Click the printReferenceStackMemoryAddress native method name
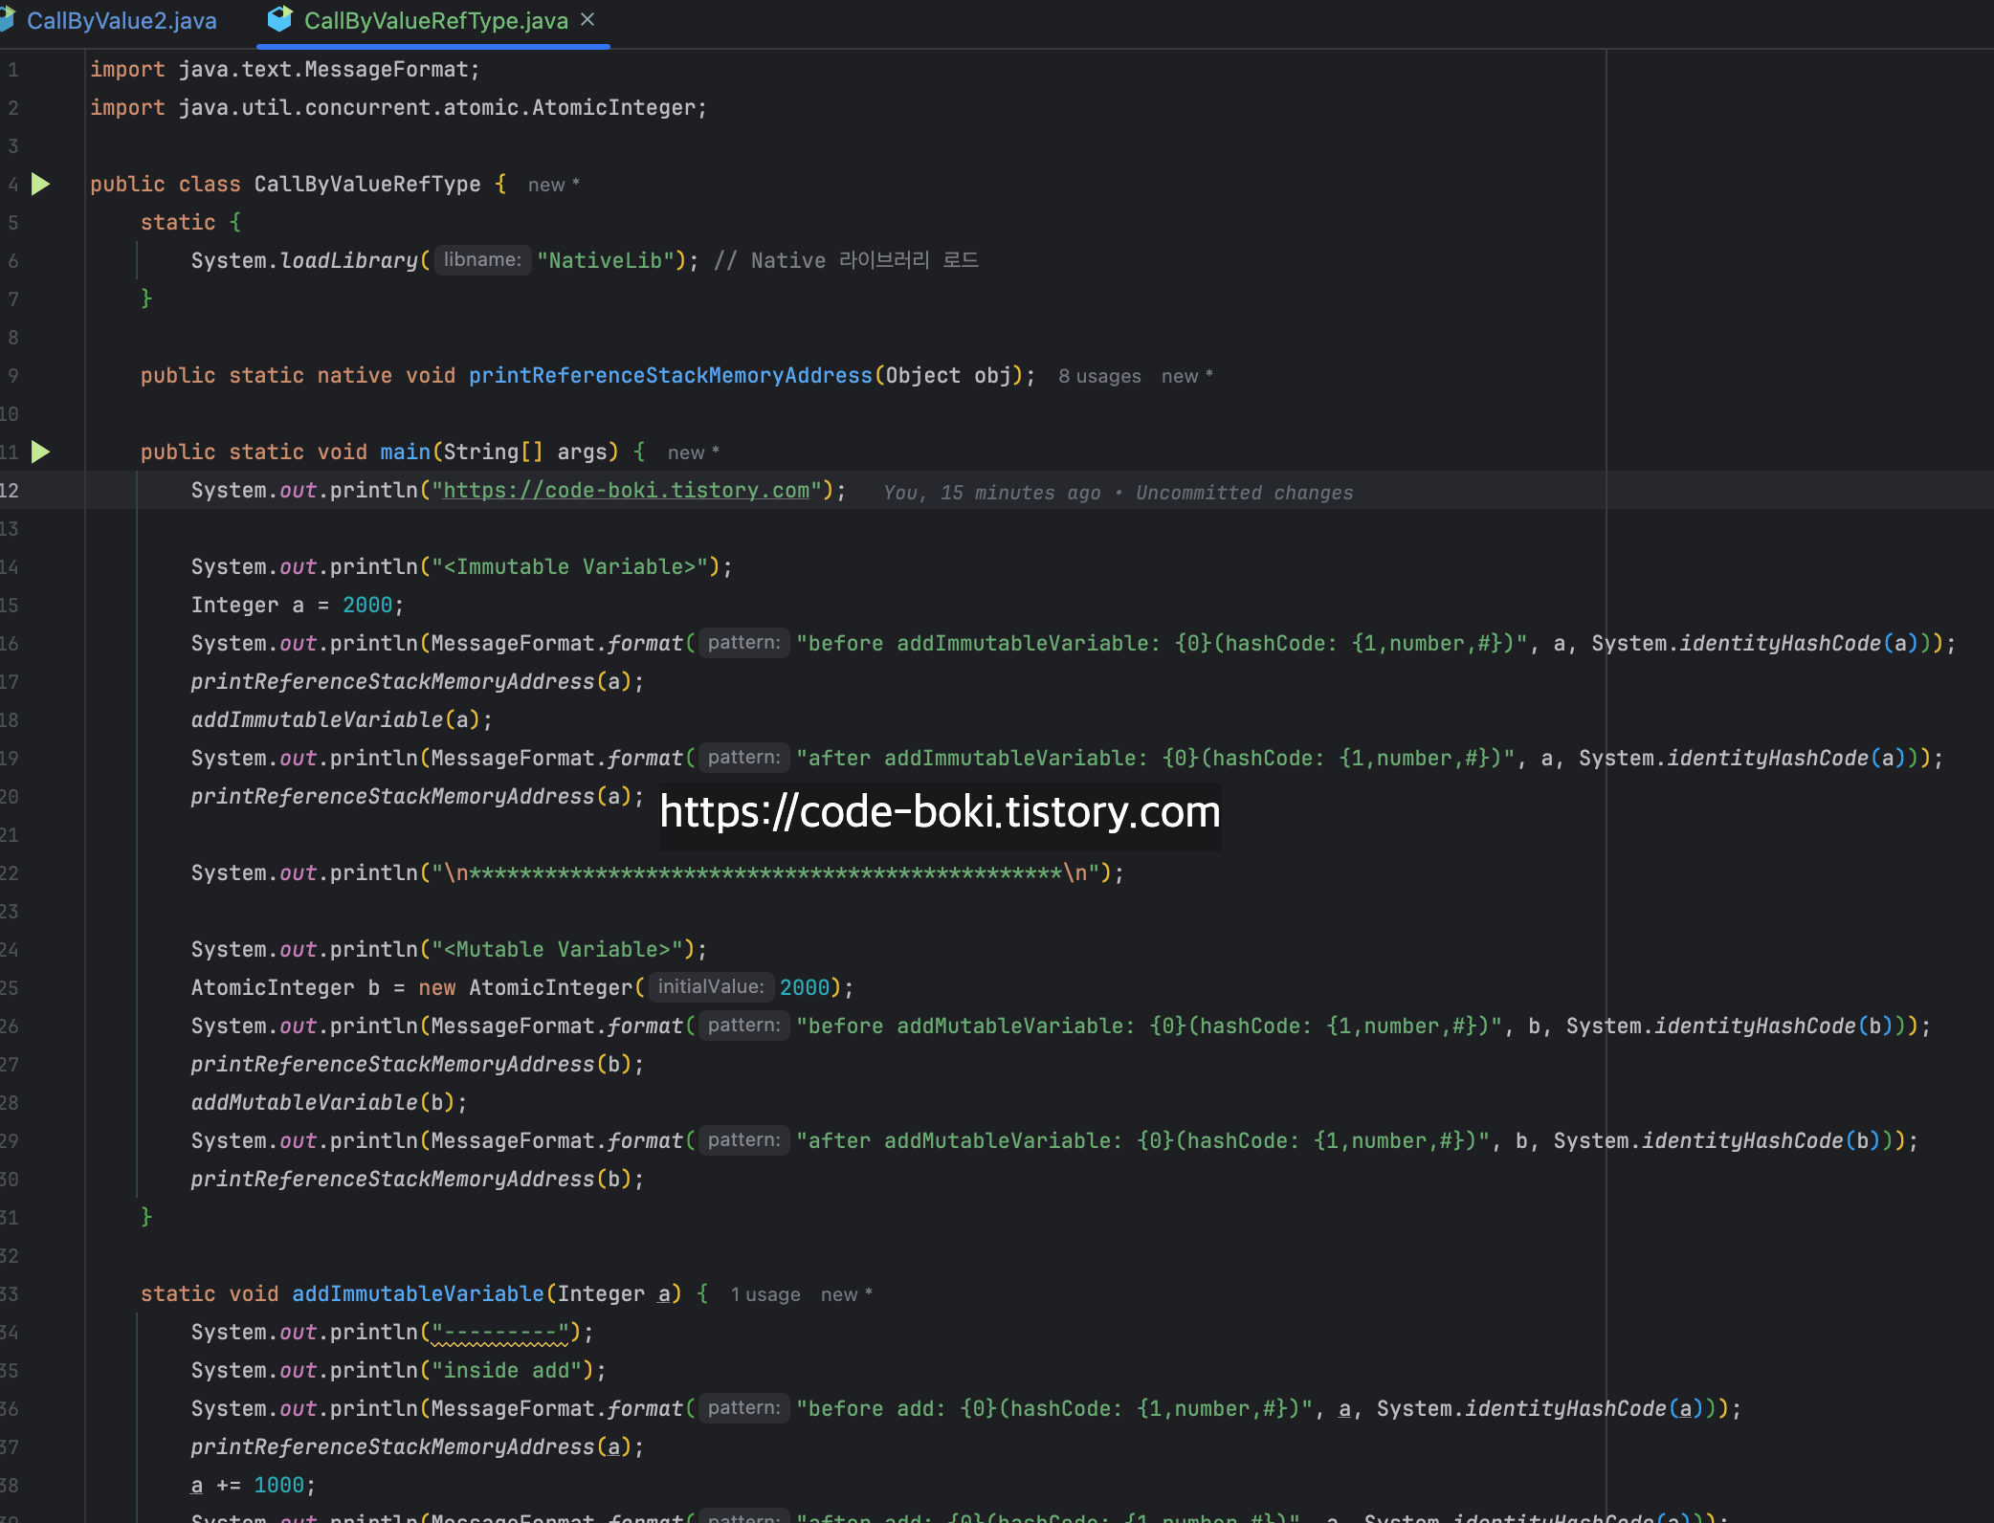This screenshot has width=1994, height=1523. tap(670, 375)
